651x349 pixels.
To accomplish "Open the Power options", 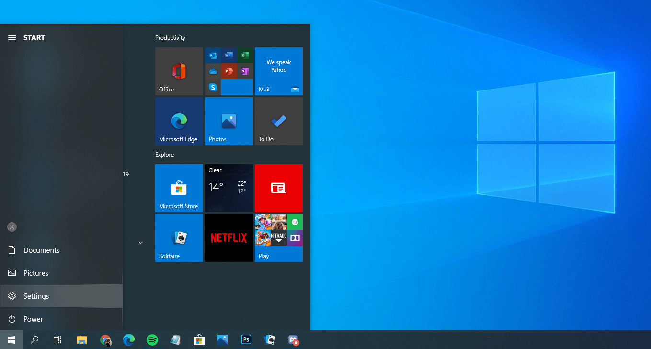I will pyautogui.click(x=61, y=319).
